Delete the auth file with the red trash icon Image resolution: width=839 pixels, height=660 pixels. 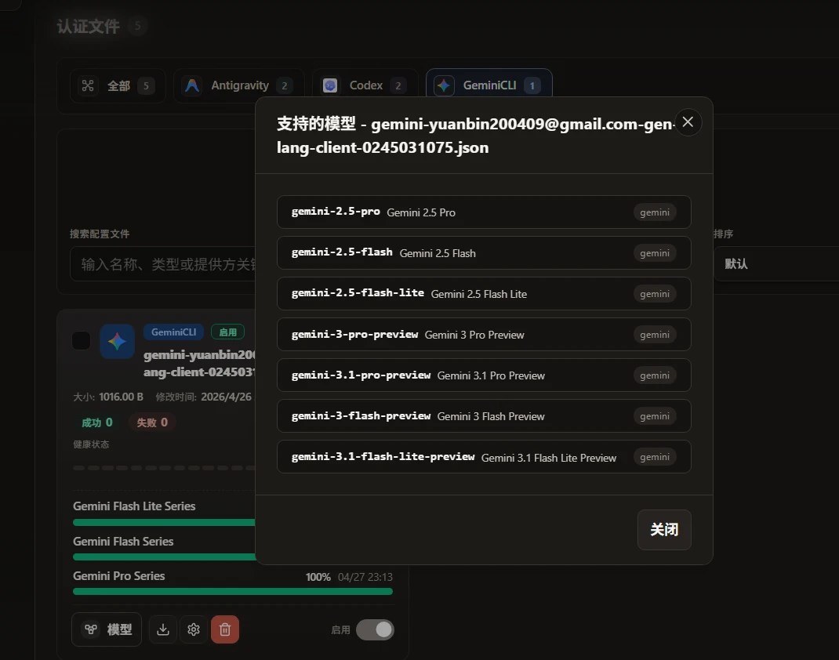pos(225,629)
